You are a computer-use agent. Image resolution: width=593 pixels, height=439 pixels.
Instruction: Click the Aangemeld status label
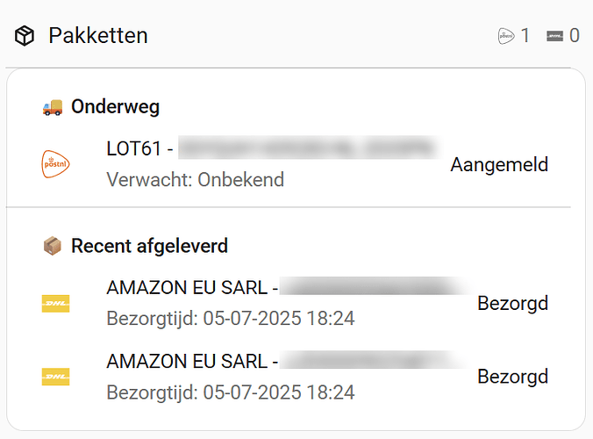pos(499,164)
